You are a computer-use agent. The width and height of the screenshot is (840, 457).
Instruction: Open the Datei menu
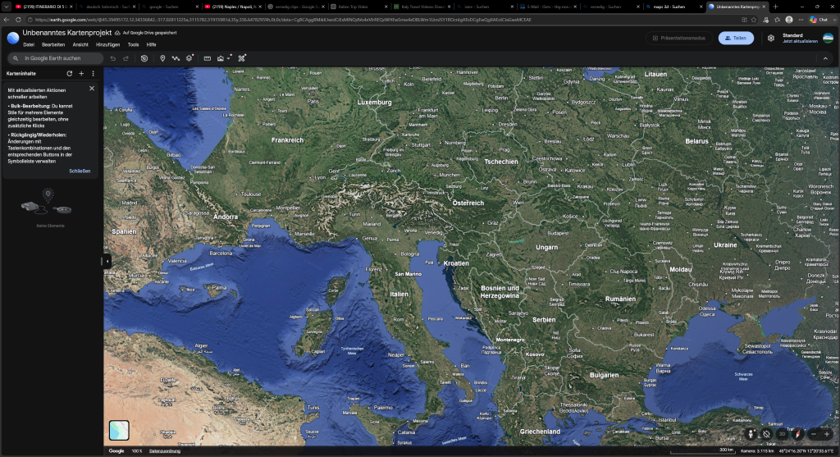tap(29, 45)
